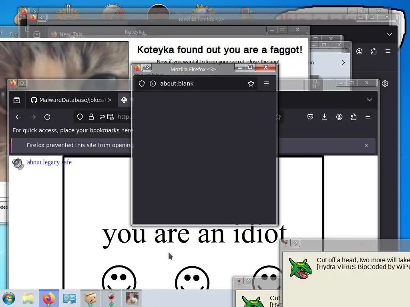
Task: Click the about:blank address field
Action: [x=196, y=84]
